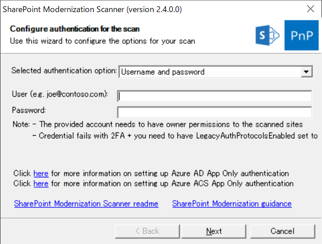Image resolution: width=322 pixels, height=244 pixels.
Task: Click 'Configure authentication for the scan' heading
Action: point(75,29)
